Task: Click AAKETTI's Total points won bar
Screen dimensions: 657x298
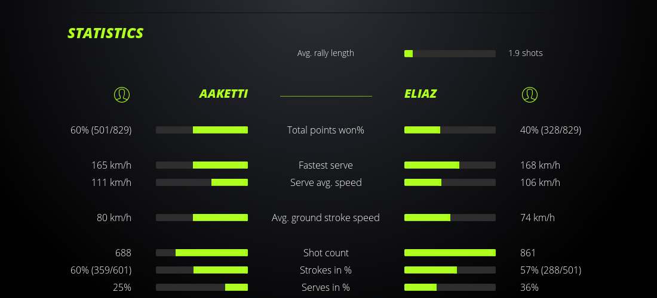Action: (x=202, y=130)
